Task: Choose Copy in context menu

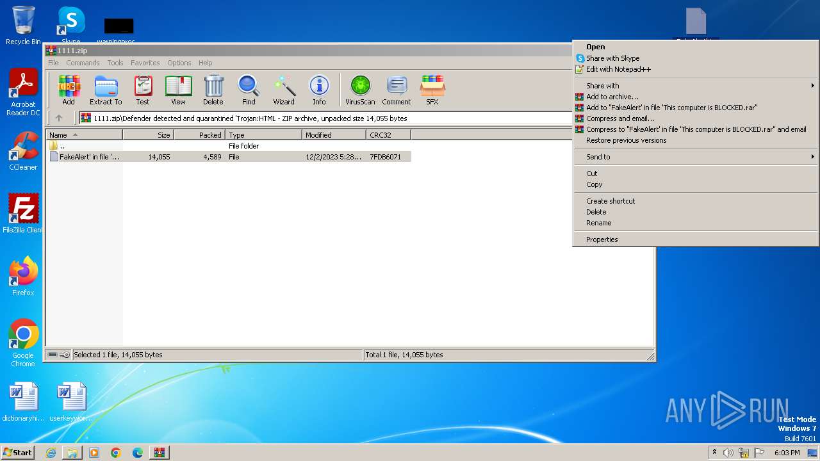Action: (695, 184)
